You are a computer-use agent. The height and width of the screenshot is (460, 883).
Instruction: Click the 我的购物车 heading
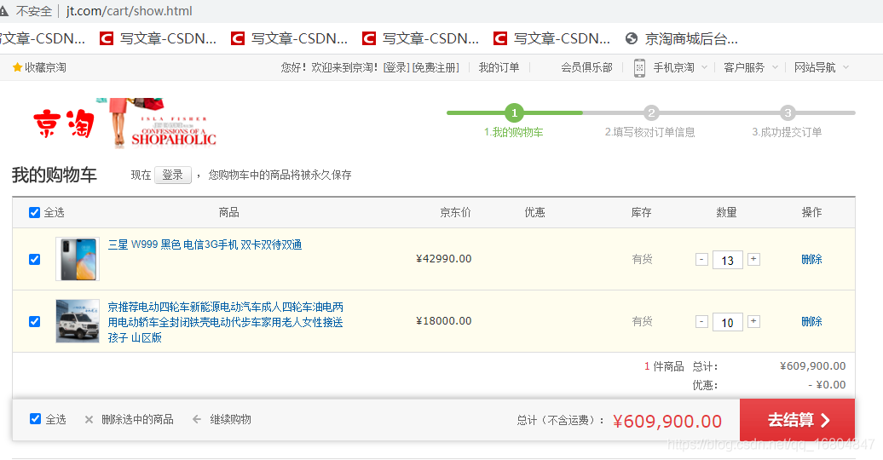tap(54, 175)
